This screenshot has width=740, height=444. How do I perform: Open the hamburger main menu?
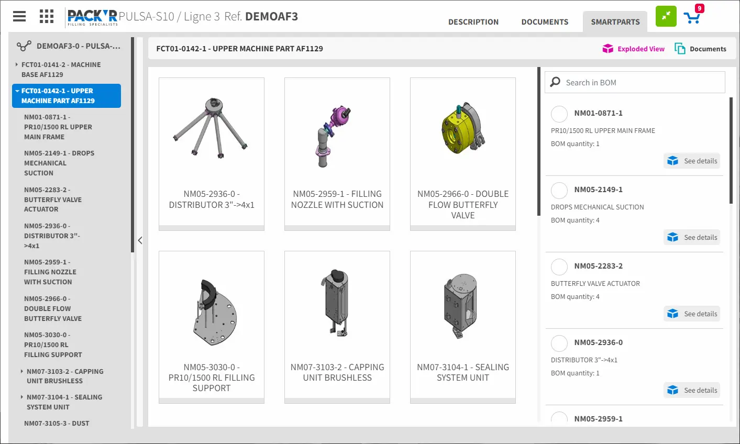point(19,16)
